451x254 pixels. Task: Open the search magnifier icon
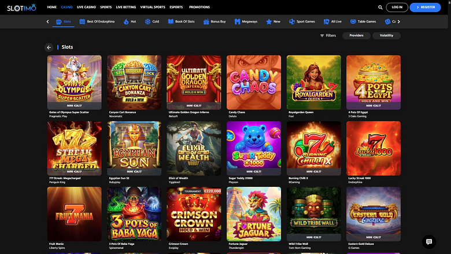coord(380,8)
